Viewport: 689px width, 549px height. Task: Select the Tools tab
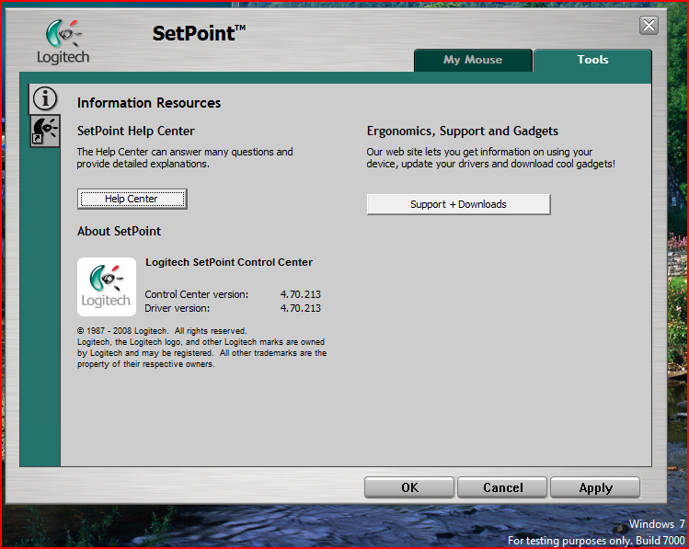(592, 60)
